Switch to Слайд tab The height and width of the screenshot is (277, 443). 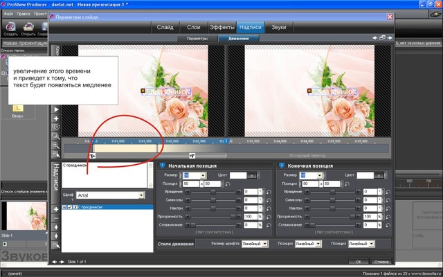pos(165,28)
